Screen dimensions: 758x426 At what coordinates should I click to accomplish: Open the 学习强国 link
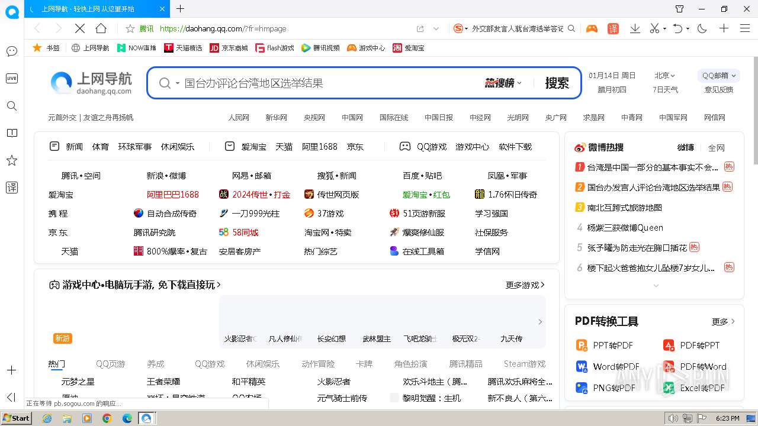point(492,213)
